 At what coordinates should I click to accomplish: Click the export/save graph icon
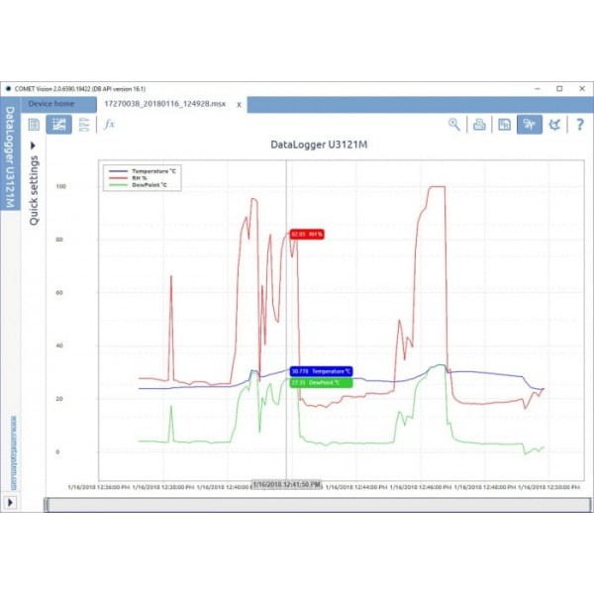(x=504, y=125)
